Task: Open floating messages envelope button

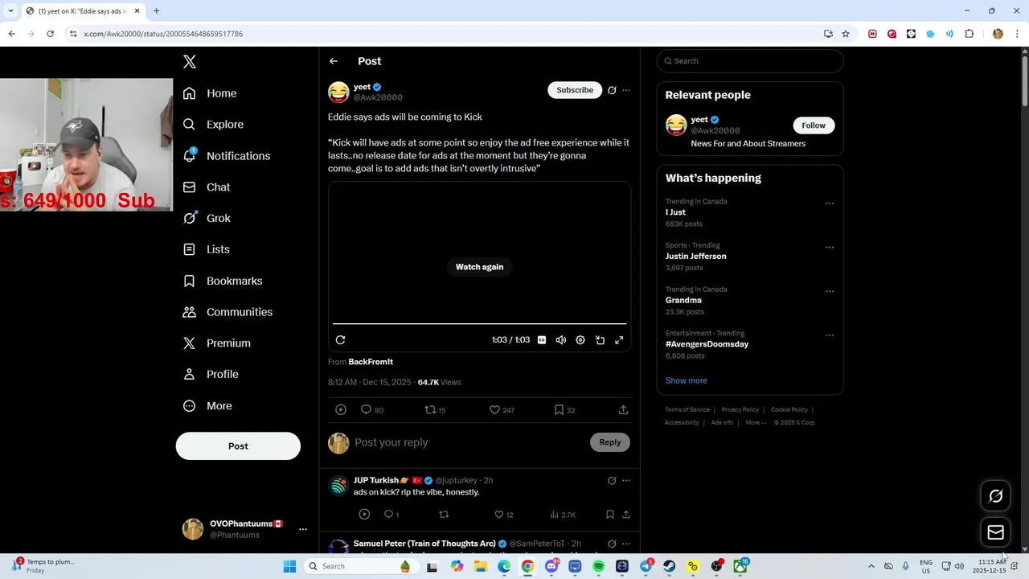Action: [995, 532]
